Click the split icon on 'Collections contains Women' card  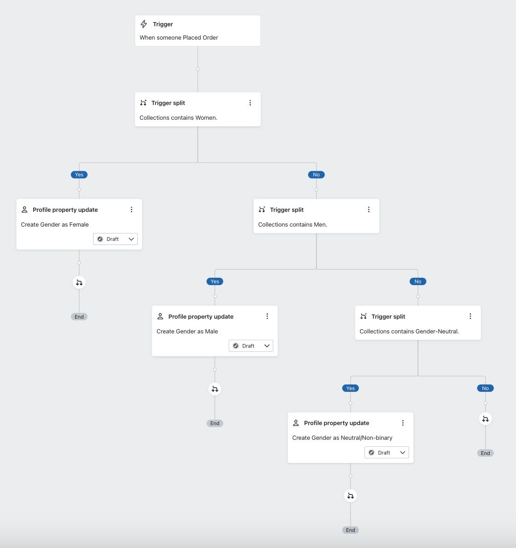click(143, 103)
